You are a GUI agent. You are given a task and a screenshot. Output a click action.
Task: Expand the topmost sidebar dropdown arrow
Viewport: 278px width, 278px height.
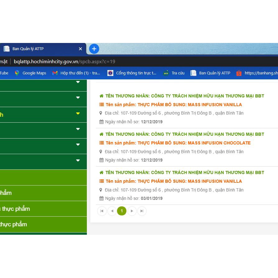coord(78,82)
